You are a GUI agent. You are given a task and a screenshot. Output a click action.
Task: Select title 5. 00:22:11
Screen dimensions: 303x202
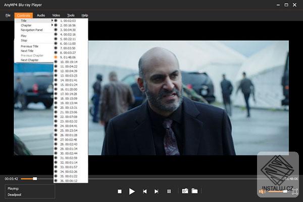(71, 39)
